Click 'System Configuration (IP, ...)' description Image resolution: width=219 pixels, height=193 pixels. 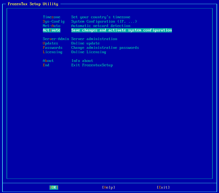point(104,22)
